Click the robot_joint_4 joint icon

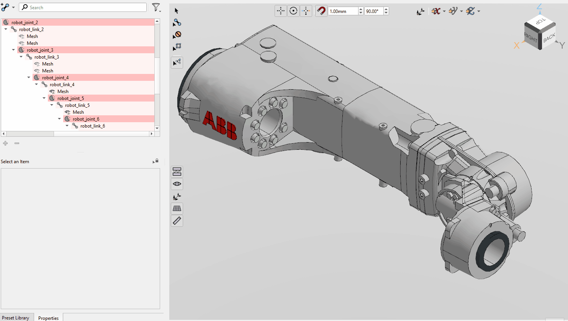tap(37, 78)
